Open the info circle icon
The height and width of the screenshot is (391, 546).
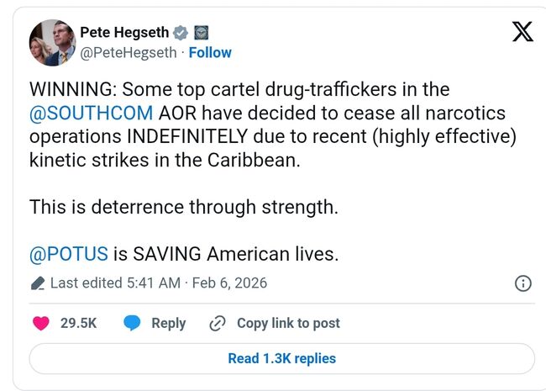click(x=522, y=283)
